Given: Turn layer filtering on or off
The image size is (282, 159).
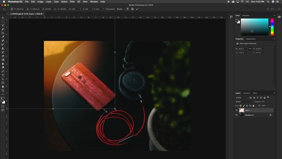Looking at the screenshot, I should (268, 97).
